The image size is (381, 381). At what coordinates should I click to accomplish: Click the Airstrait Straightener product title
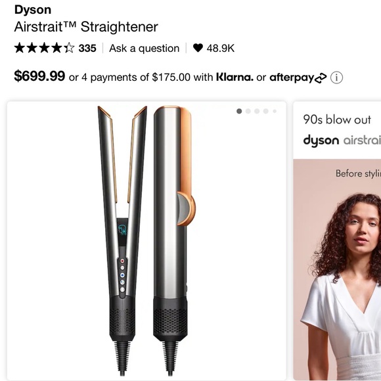tap(86, 27)
